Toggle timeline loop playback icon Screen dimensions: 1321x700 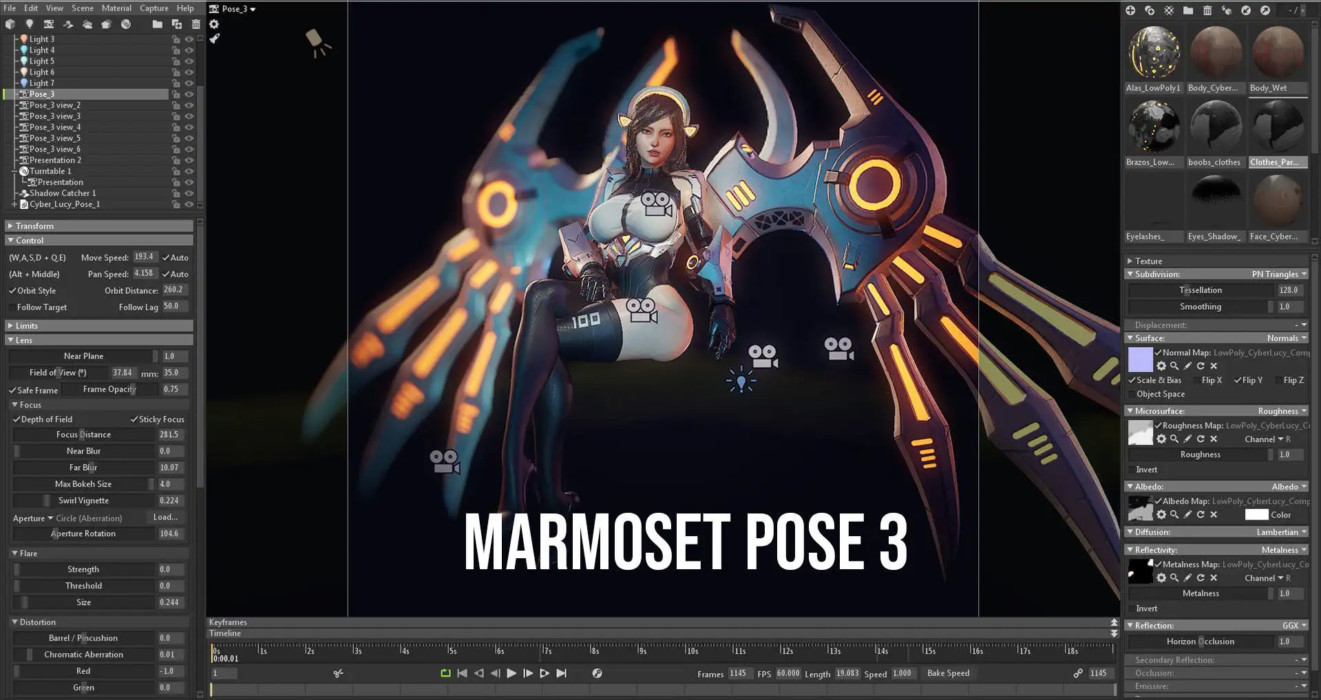coord(445,673)
